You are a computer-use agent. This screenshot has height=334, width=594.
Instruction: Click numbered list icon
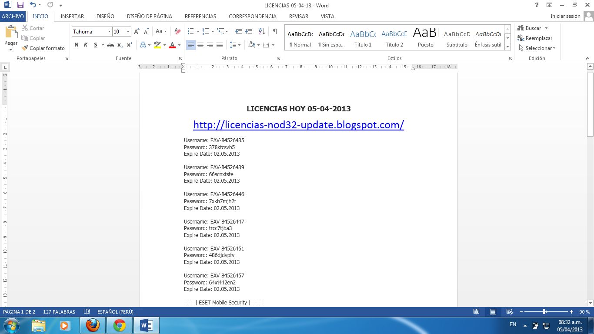coord(205,31)
